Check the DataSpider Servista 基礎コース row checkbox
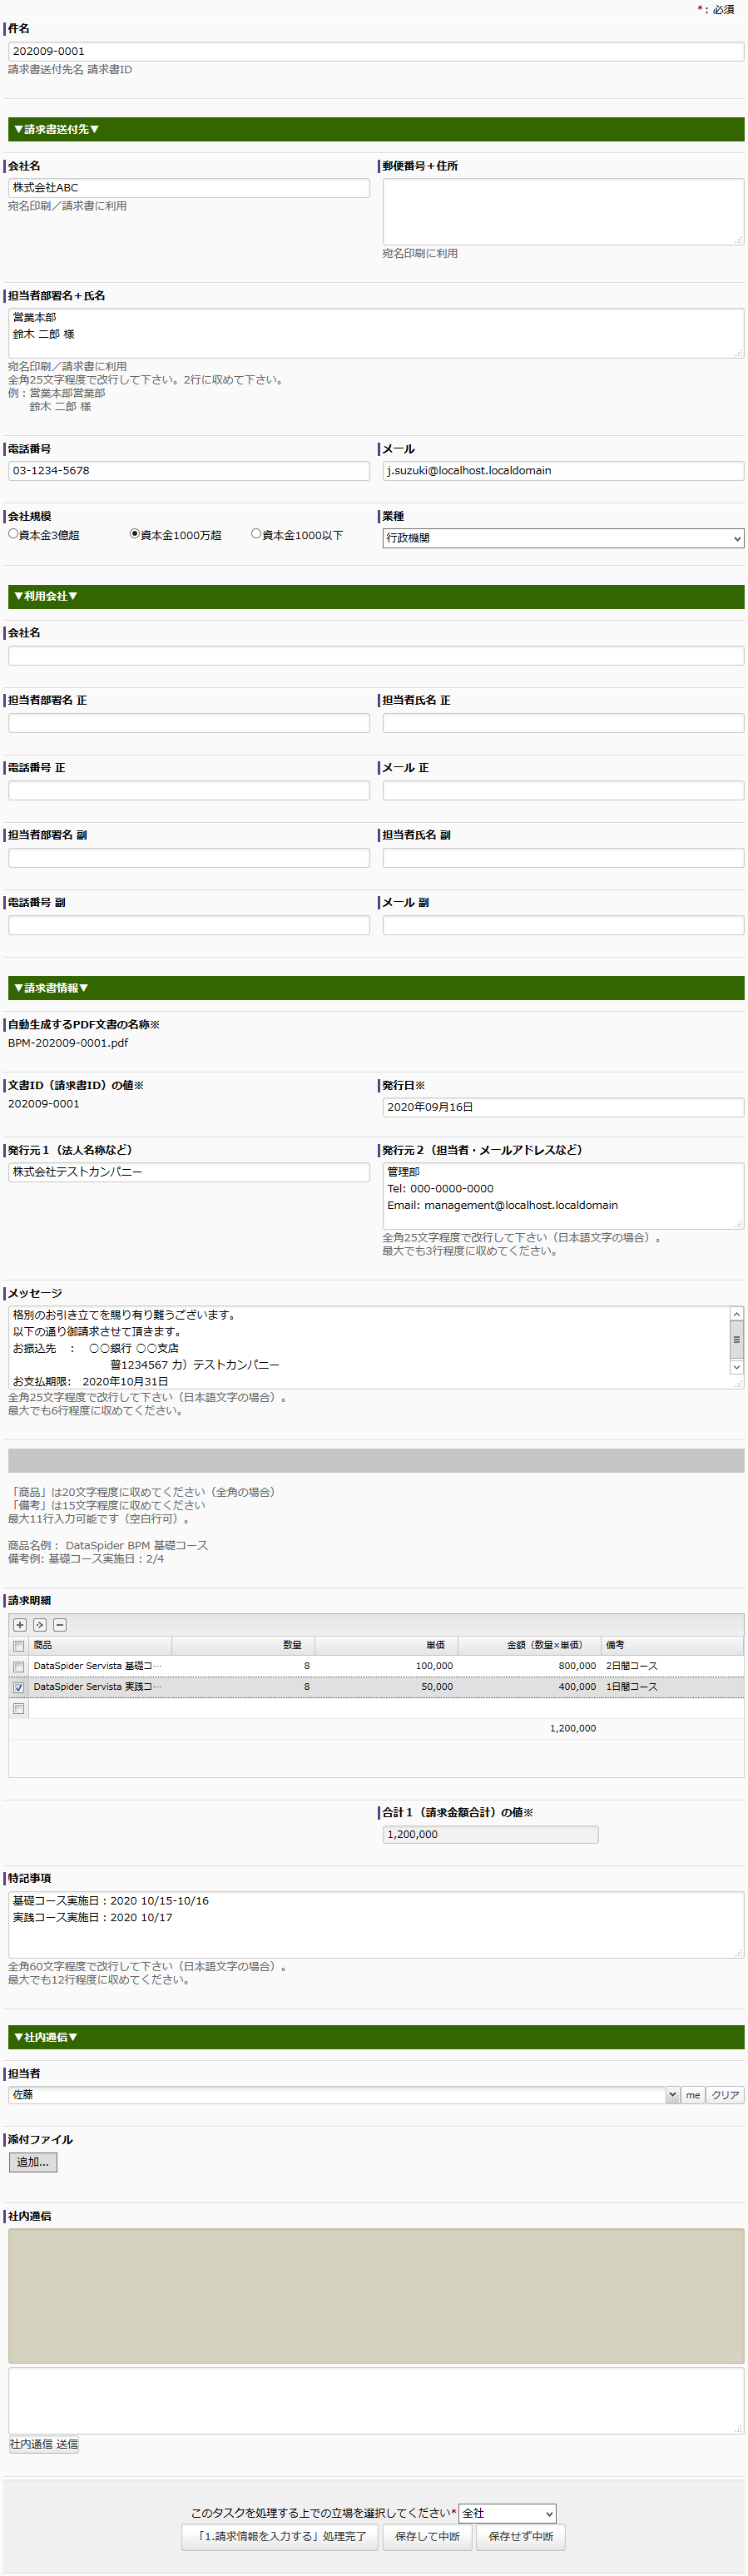Viewport: 748px width, 2576px height. point(19,1667)
